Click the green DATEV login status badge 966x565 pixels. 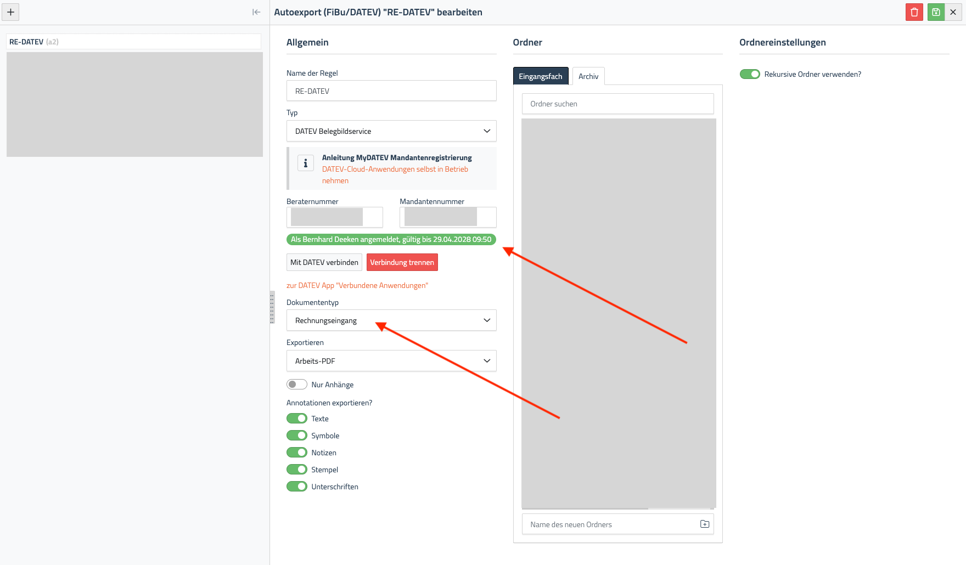click(391, 239)
